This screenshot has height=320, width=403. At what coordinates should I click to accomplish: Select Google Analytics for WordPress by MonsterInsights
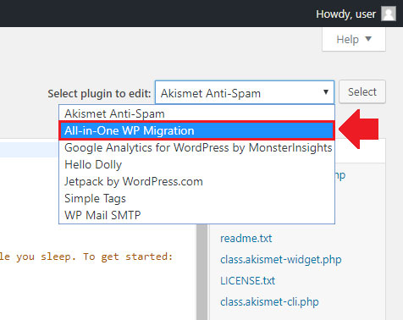click(x=196, y=147)
